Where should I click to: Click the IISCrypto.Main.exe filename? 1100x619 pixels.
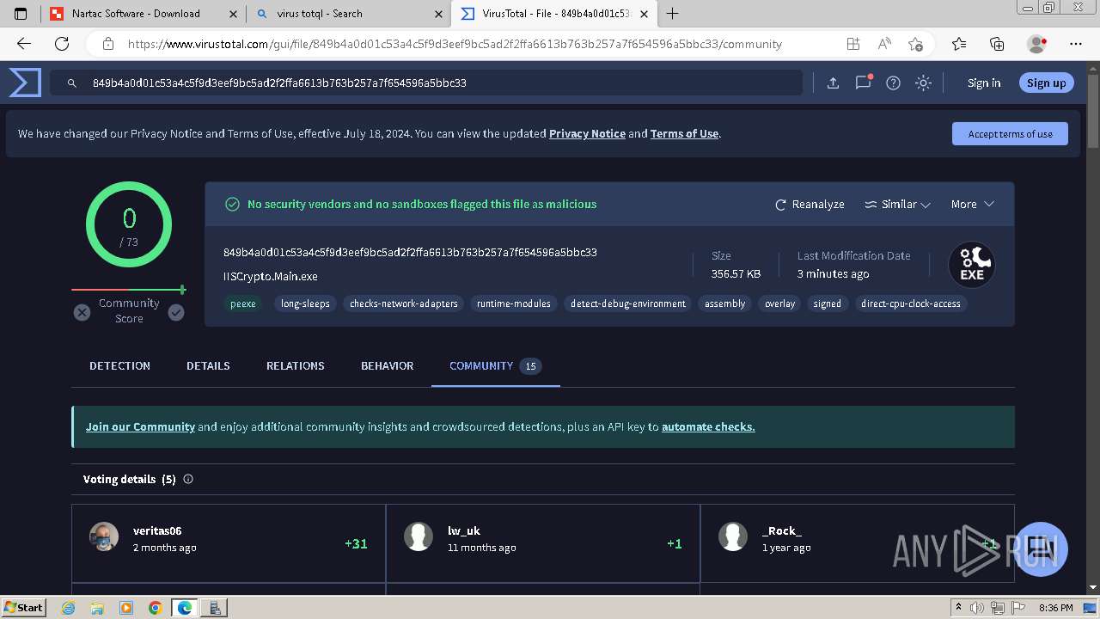[271, 277]
